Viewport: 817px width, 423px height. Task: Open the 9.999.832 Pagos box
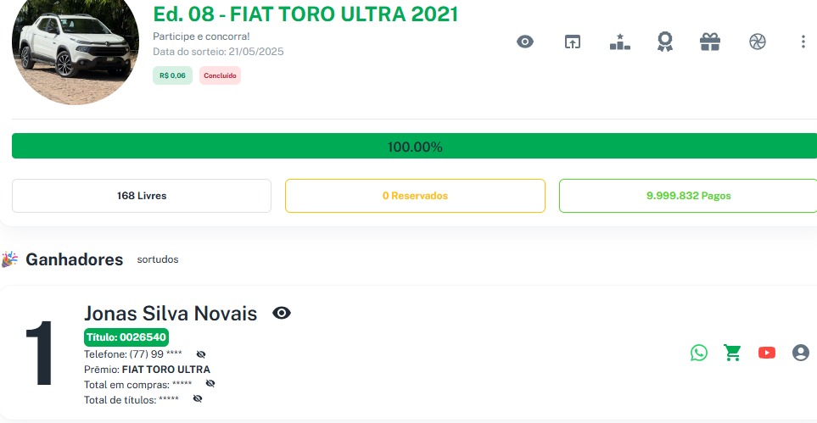[x=688, y=196]
